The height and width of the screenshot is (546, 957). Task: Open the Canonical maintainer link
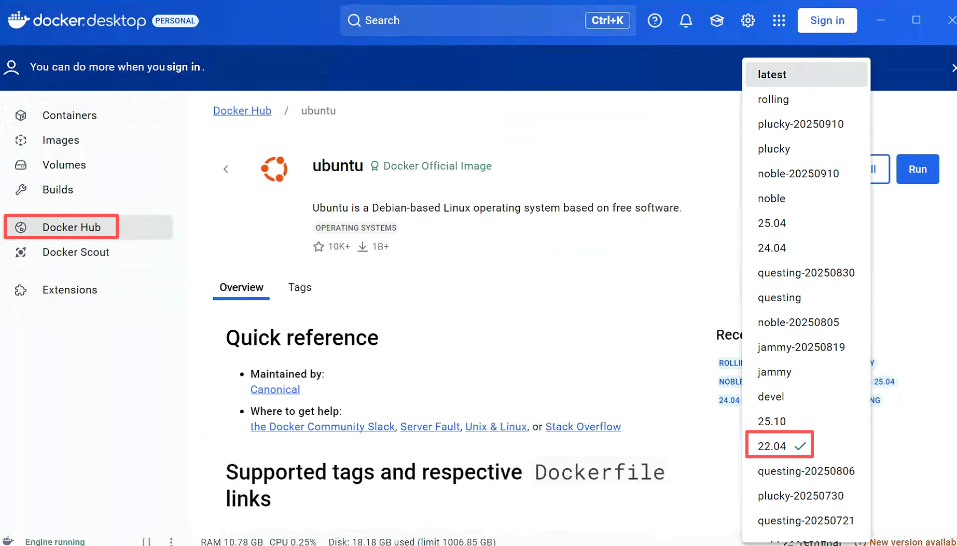[275, 389]
